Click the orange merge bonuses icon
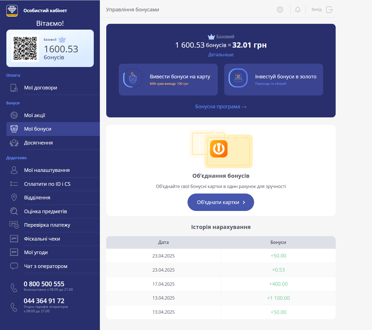Image resolution: width=372 pixels, height=330 pixels. coord(219,149)
